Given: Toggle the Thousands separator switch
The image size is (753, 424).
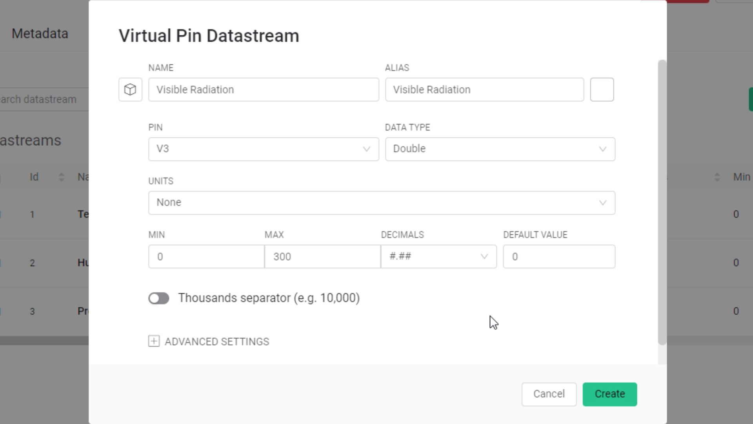Looking at the screenshot, I should (x=159, y=298).
